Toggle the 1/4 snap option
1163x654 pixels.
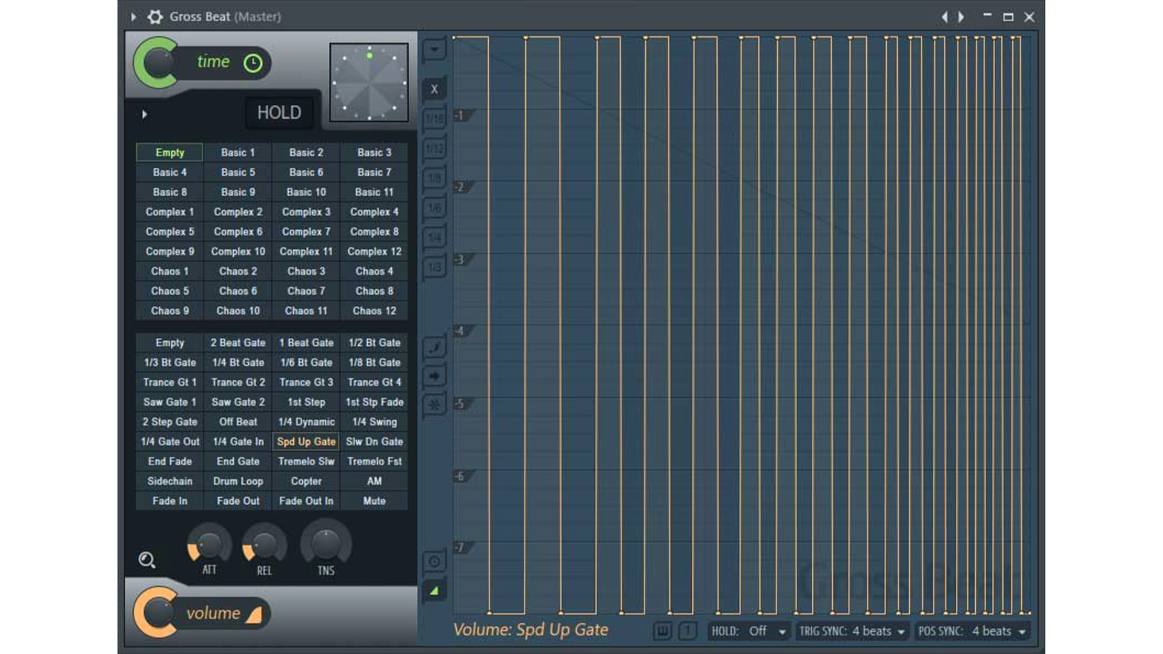(x=434, y=237)
